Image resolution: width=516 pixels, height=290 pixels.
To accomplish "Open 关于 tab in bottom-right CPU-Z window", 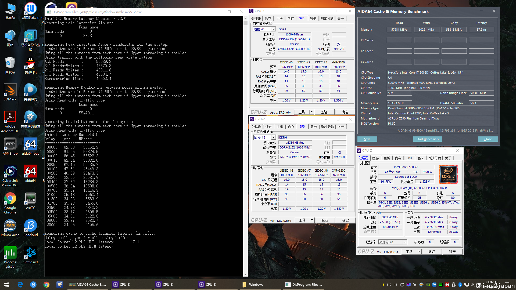I will pos(448,158).
